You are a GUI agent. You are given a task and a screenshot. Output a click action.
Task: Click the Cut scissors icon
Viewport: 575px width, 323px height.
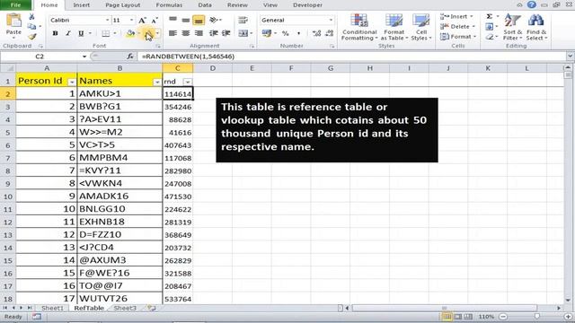(x=31, y=17)
